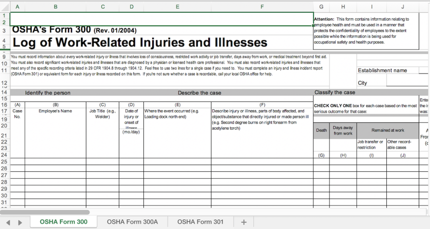430x229 pixels.
Task: Select the row 14 header
Action: tap(4, 92)
